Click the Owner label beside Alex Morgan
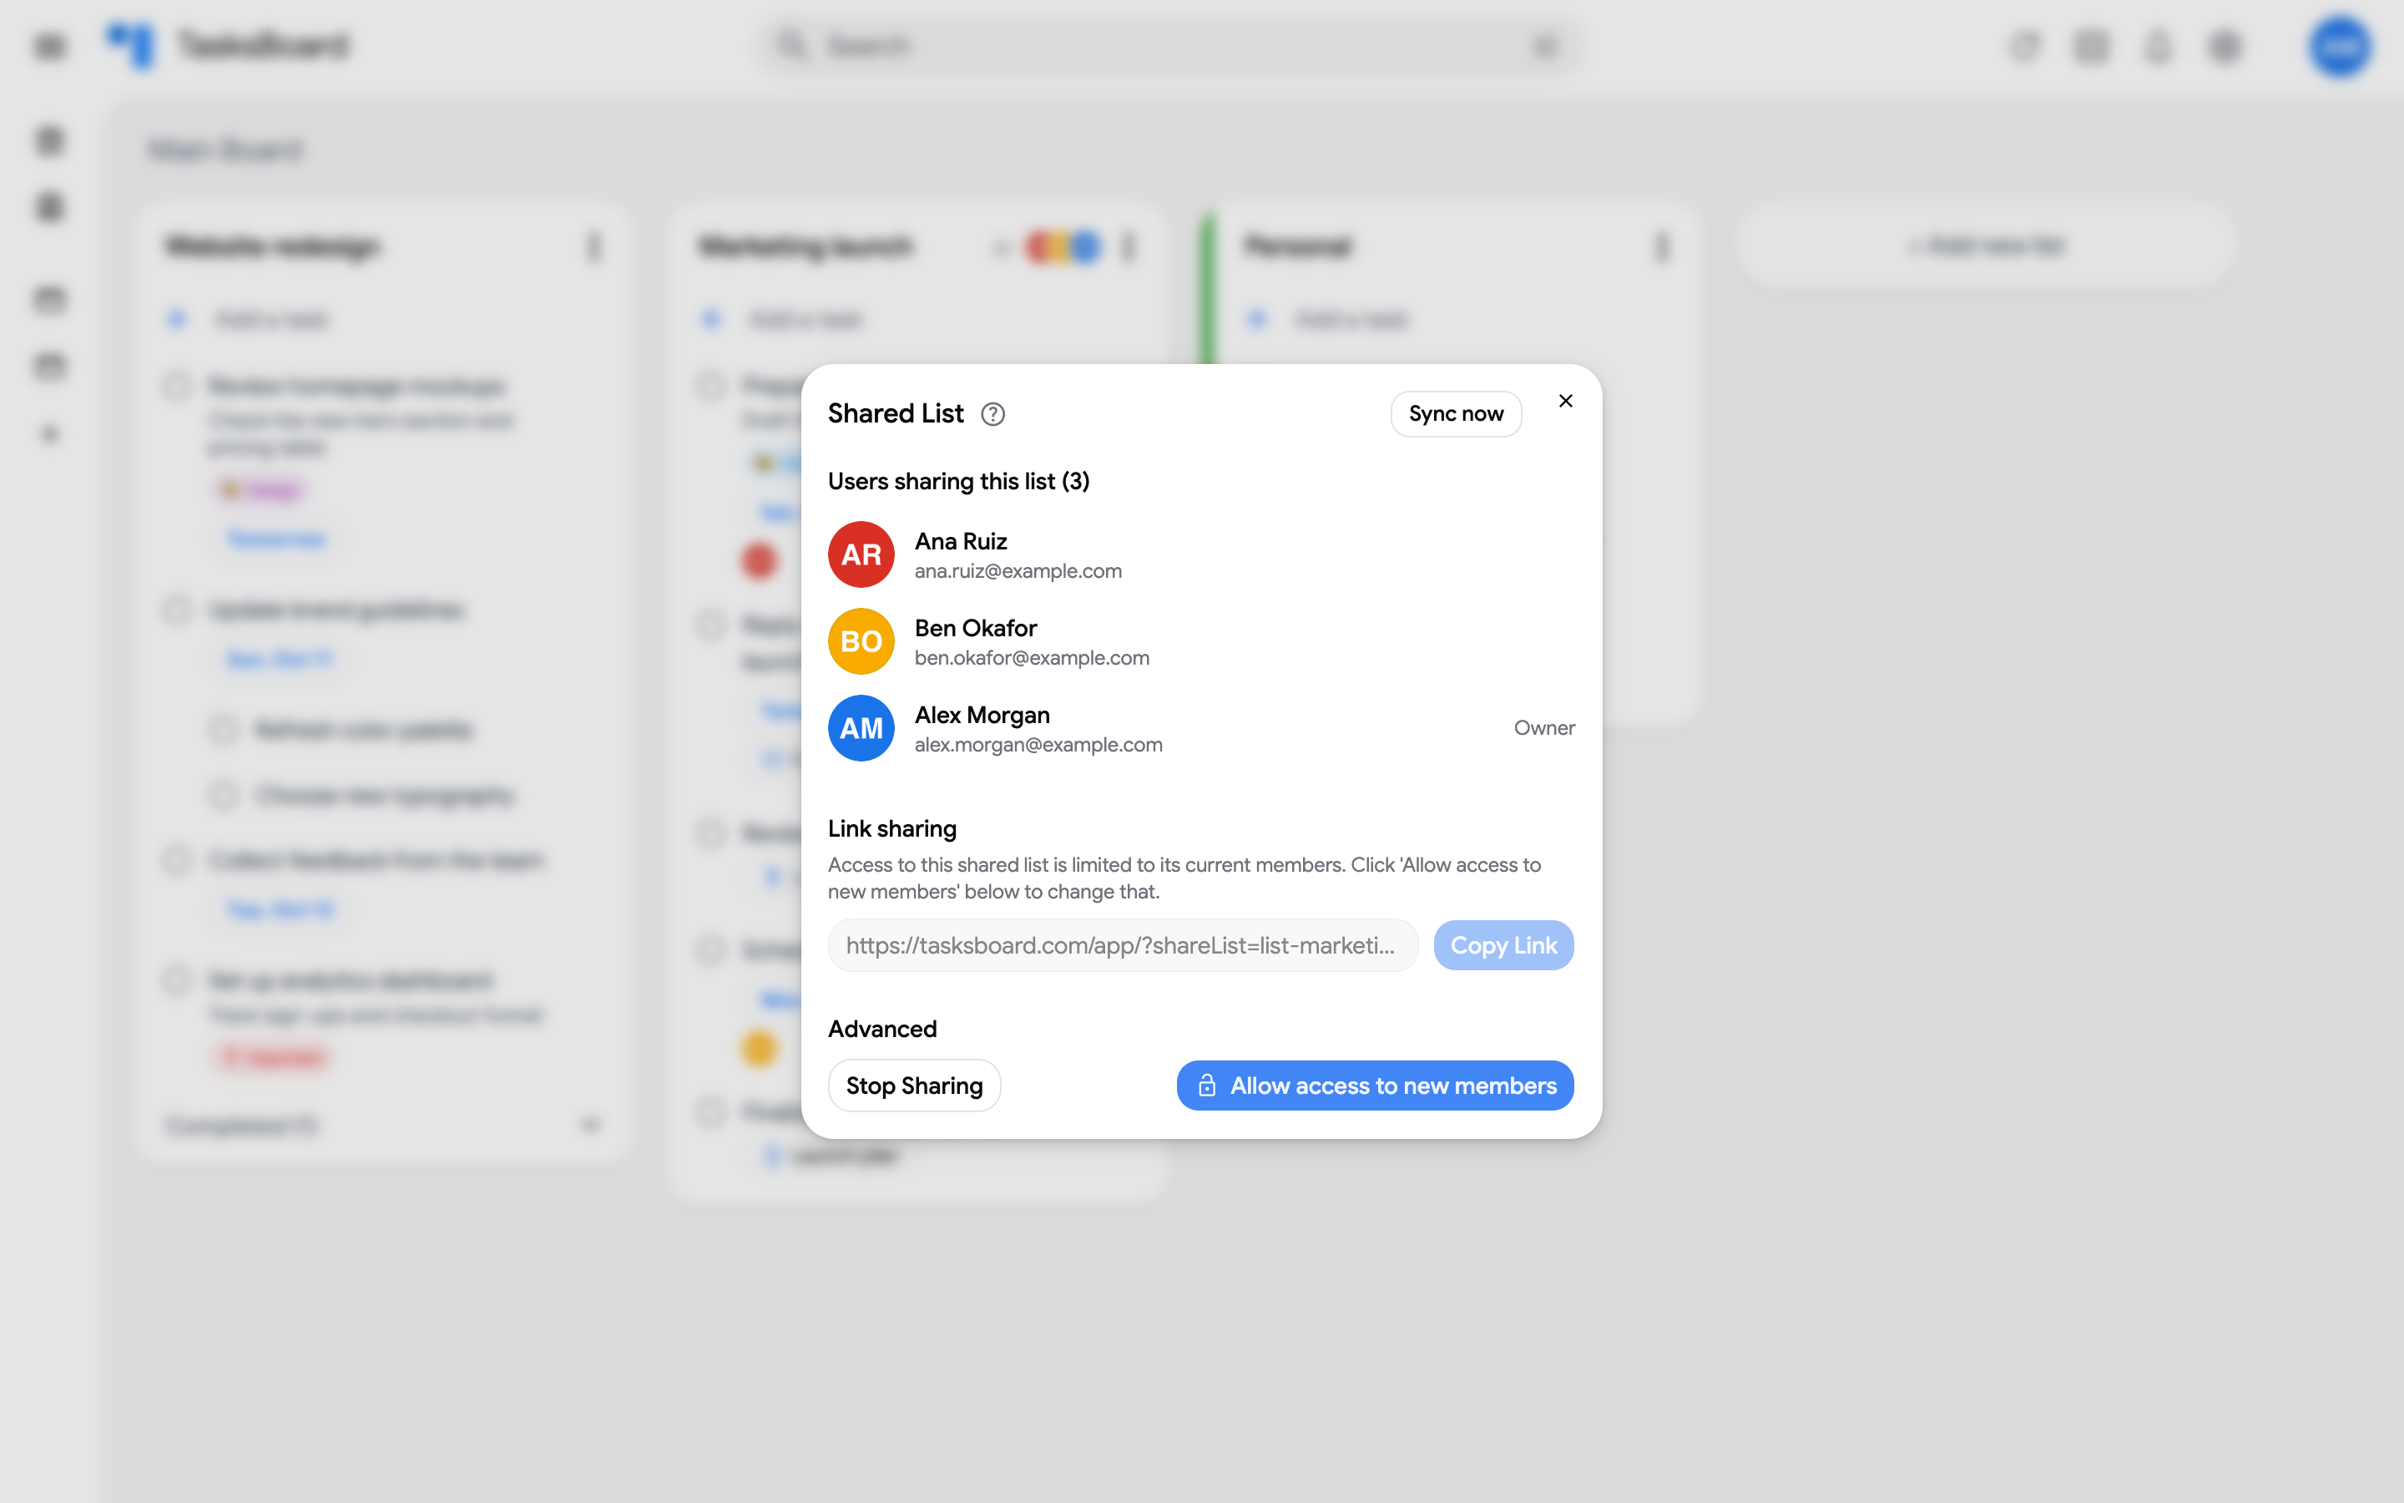The width and height of the screenshot is (2404, 1503). click(1543, 727)
